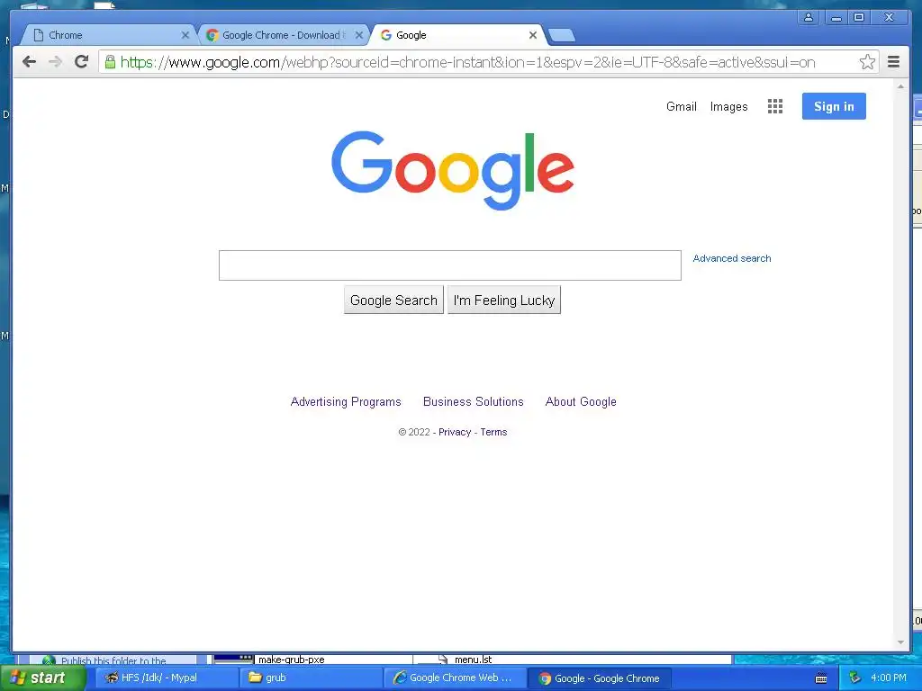Open the Chrome hamburger menu

point(893,62)
